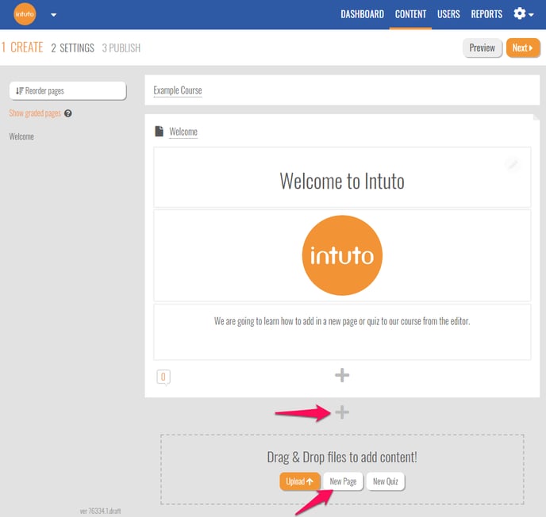
Task: Select the Intuto logo image block
Action: point(342,255)
